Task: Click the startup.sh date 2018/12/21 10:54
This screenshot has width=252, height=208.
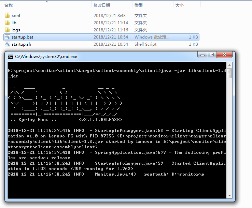Action: click(x=111, y=44)
